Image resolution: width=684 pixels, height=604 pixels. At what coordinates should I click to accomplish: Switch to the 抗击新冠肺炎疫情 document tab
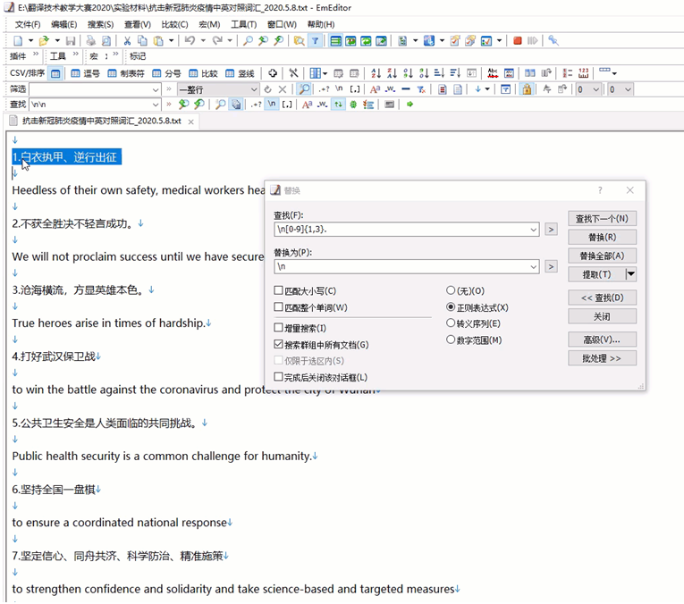pos(101,121)
